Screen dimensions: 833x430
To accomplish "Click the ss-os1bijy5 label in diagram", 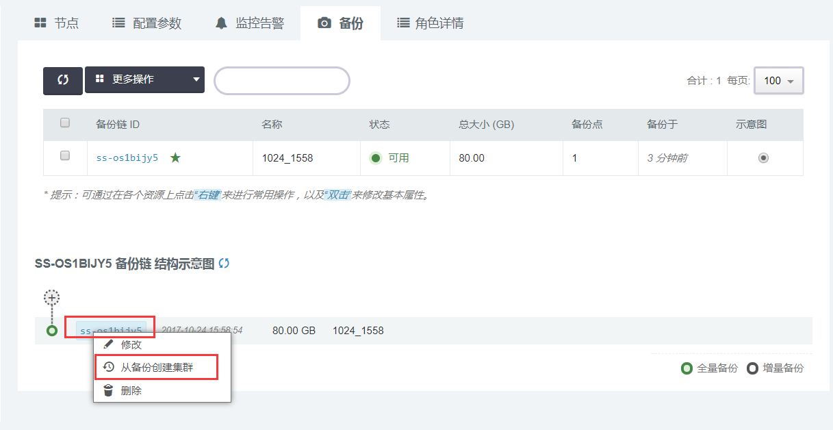I will [111, 331].
